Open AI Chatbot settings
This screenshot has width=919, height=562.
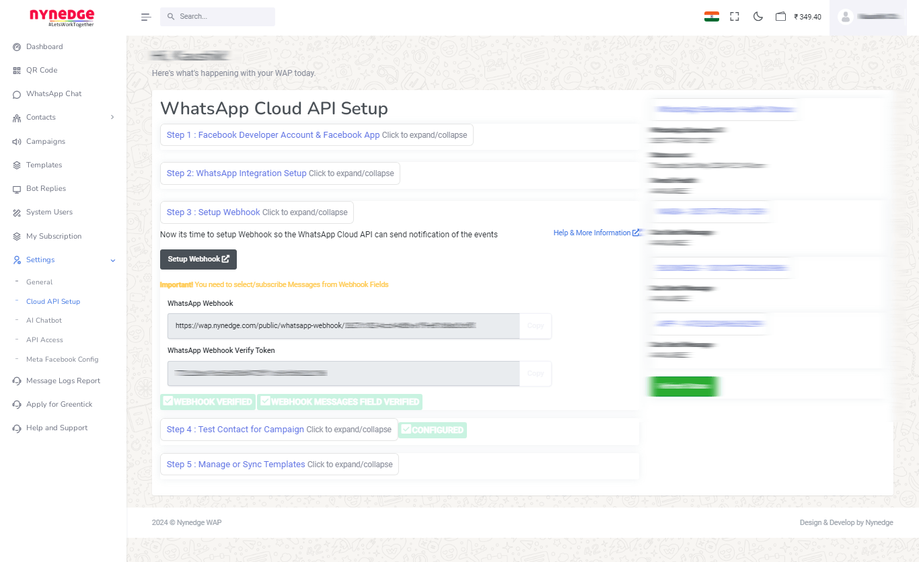tap(44, 321)
